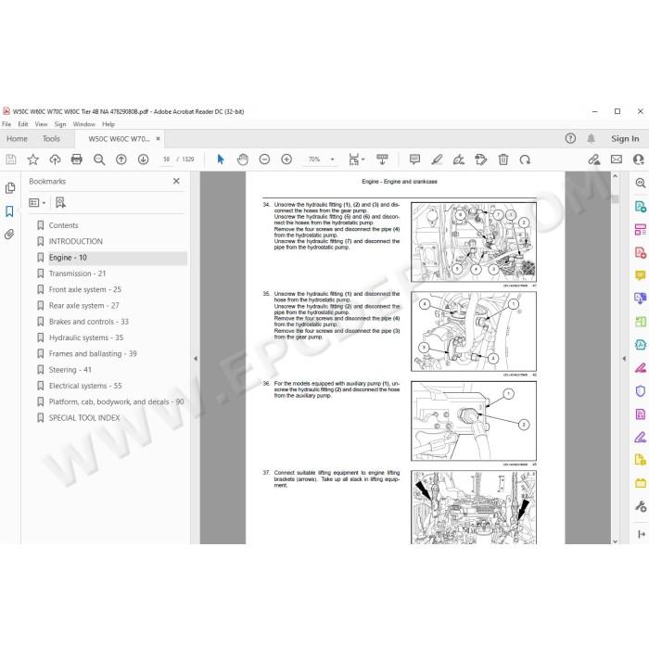Close the W50C W60C W70 document tab
This screenshot has width=649, height=649.
point(158,139)
